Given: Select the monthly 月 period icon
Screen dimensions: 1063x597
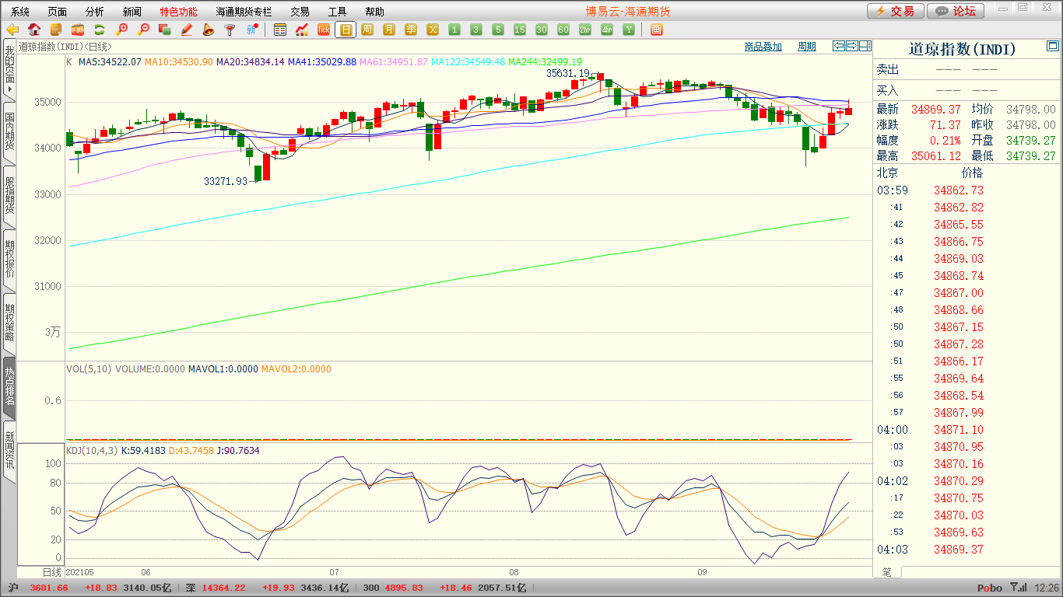Looking at the screenshot, I should pyautogui.click(x=389, y=30).
